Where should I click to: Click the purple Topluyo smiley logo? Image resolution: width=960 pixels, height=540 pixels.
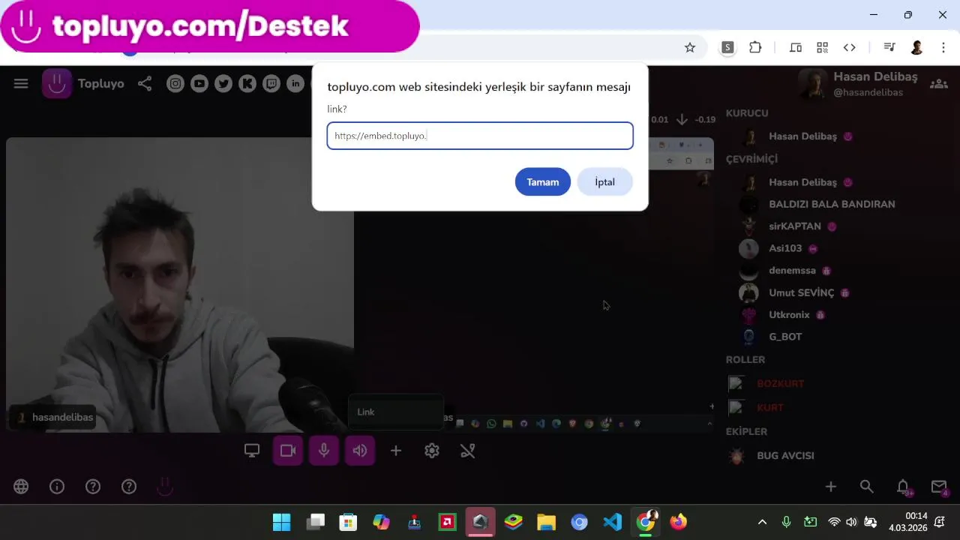pyautogui.click(x=57, y=83)
